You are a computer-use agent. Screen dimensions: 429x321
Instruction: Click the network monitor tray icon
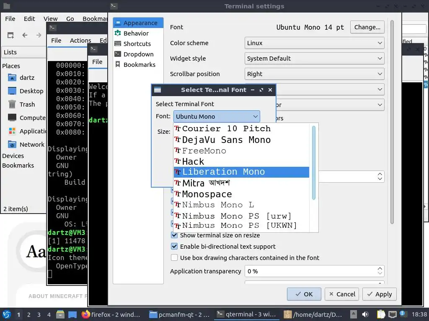(392, 314)
